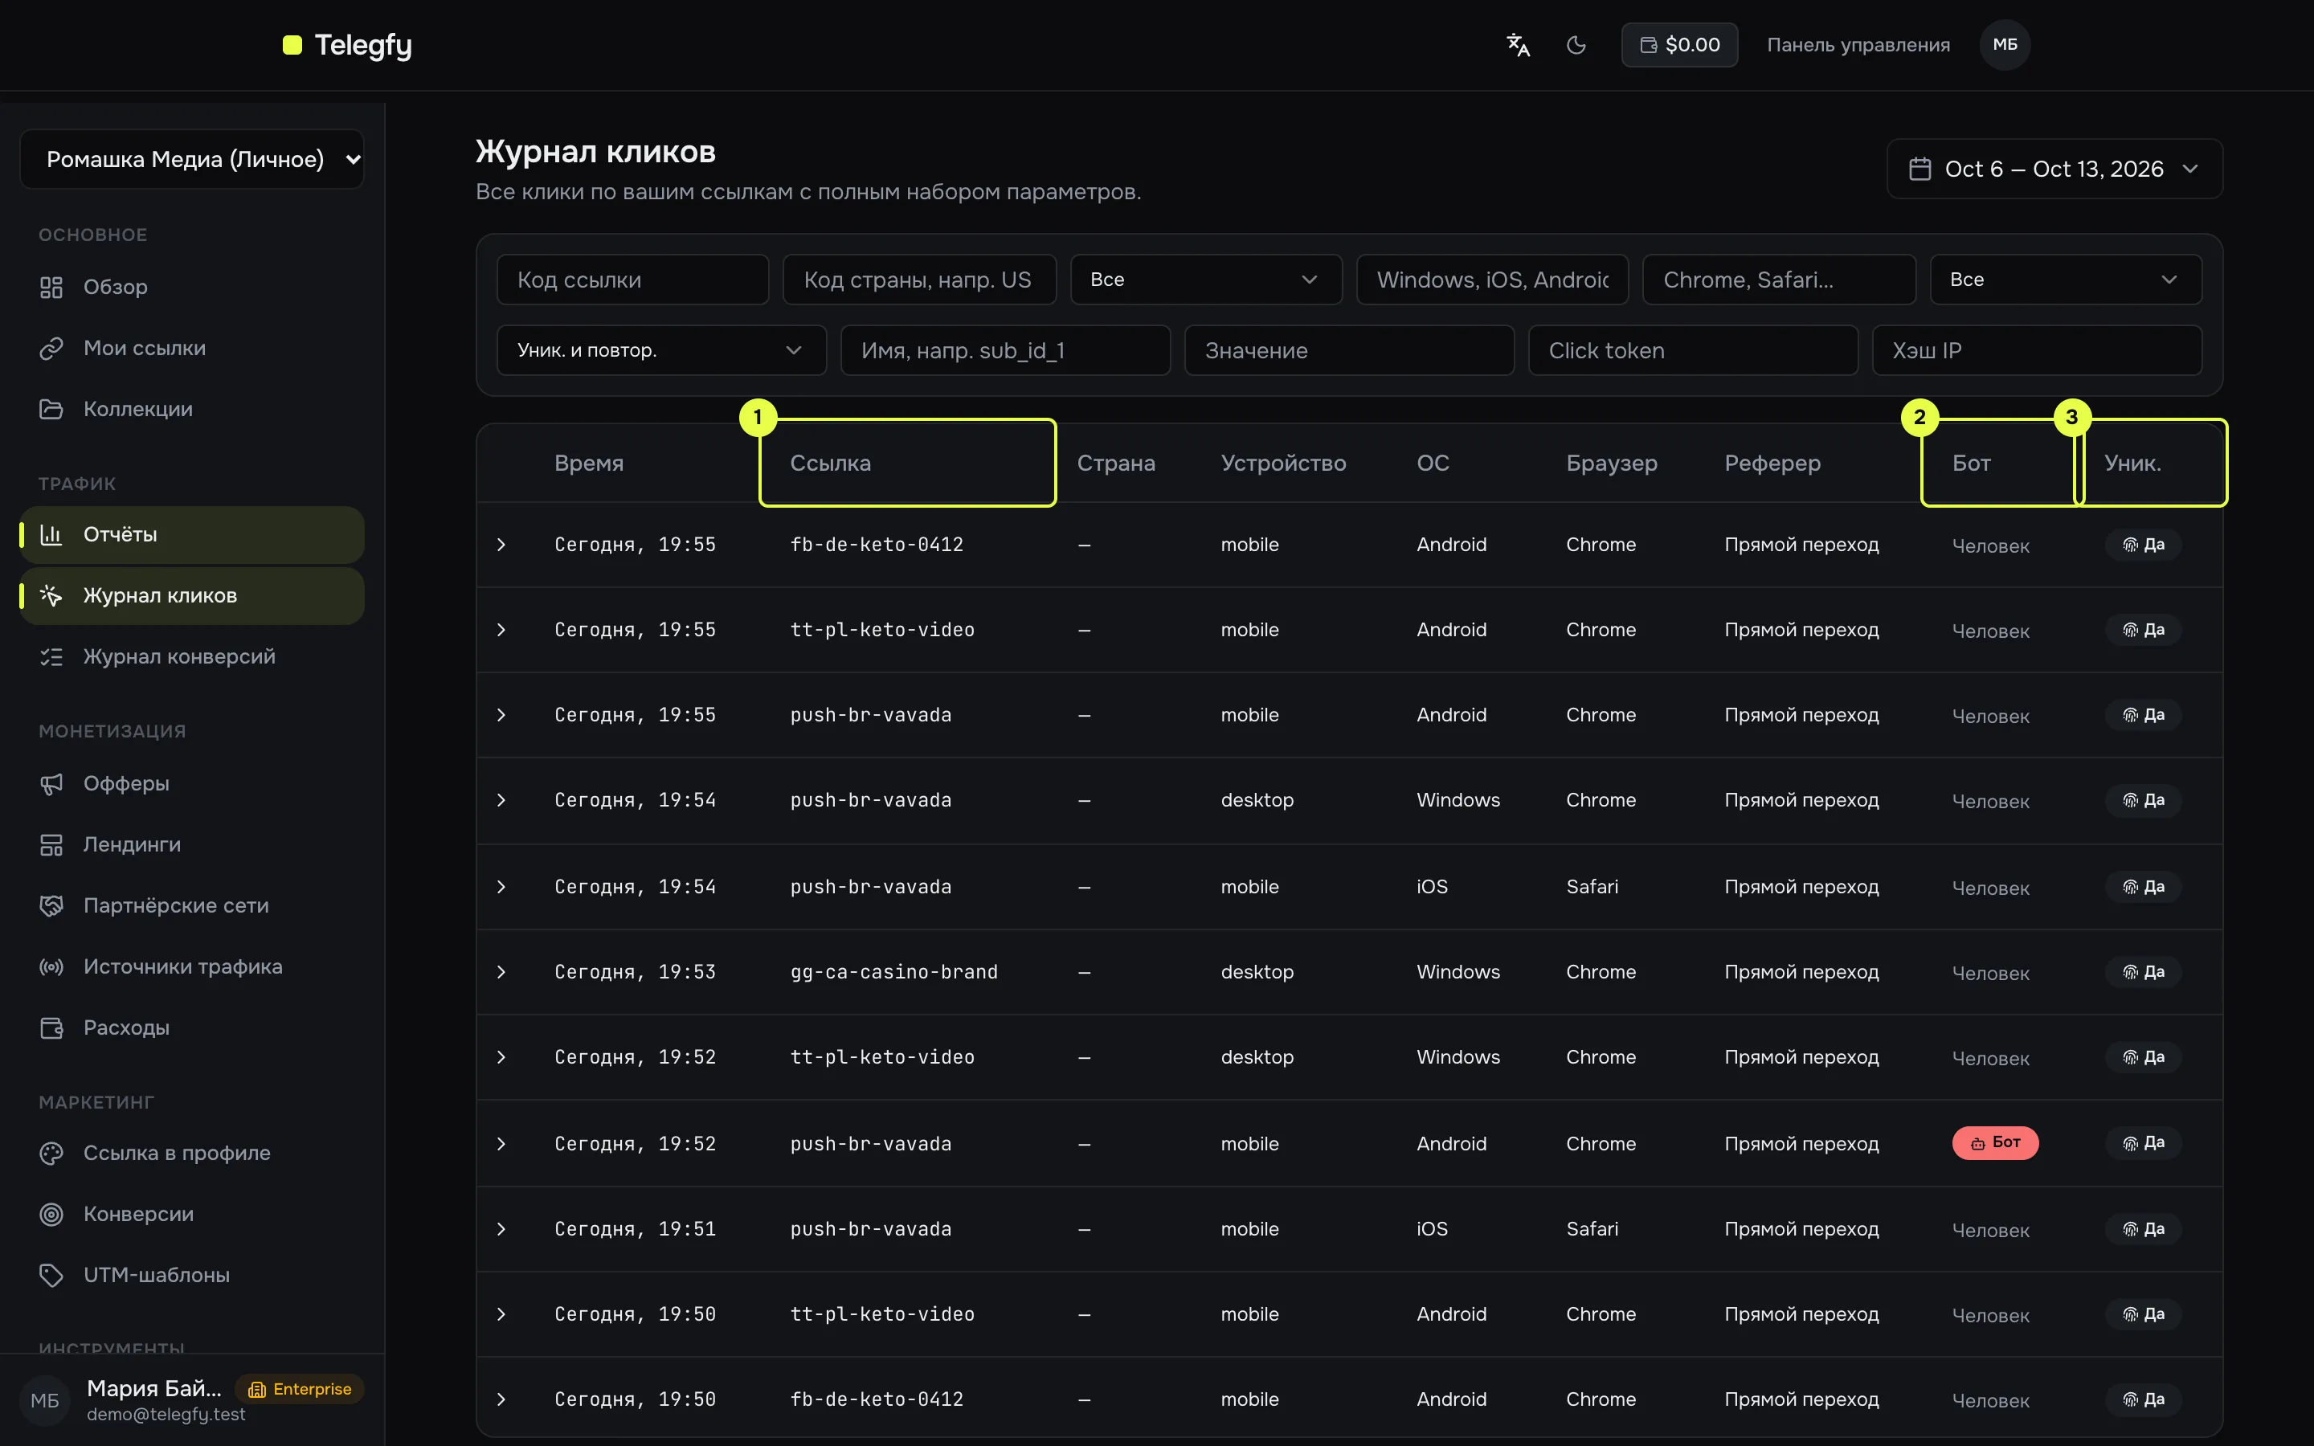
Task: Toggle dark mode moon icon
Action: point(1576,45)
